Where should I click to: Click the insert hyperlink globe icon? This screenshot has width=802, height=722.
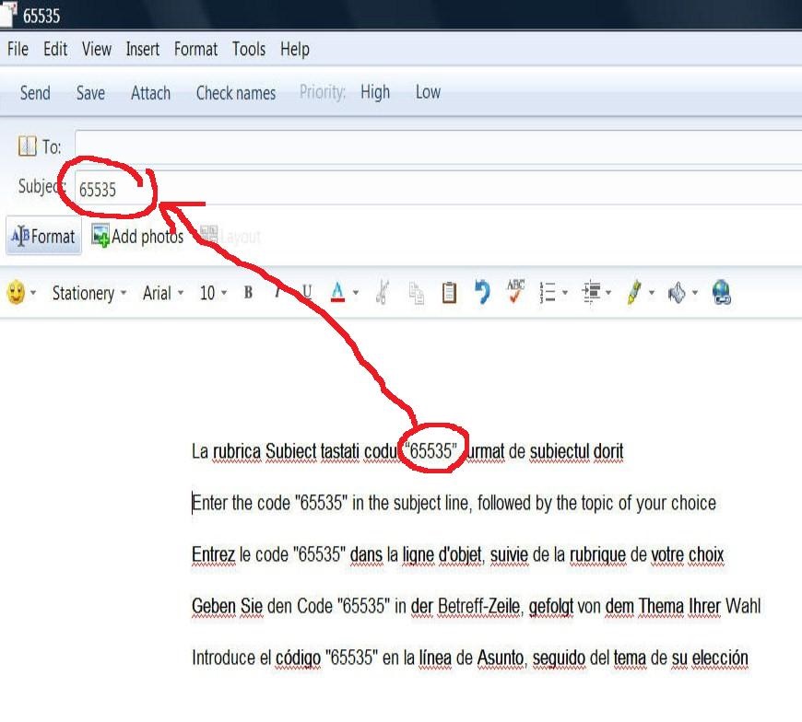point(722,293)
